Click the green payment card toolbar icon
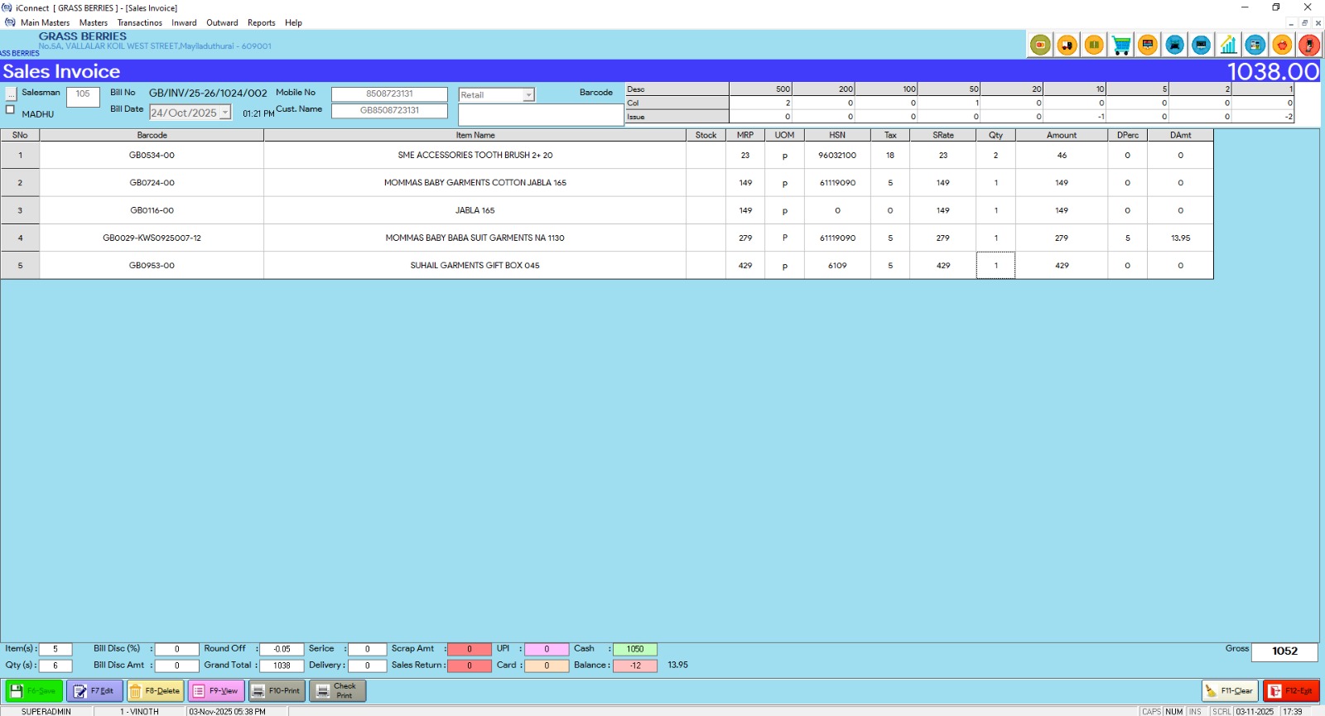 point(1040,46)
